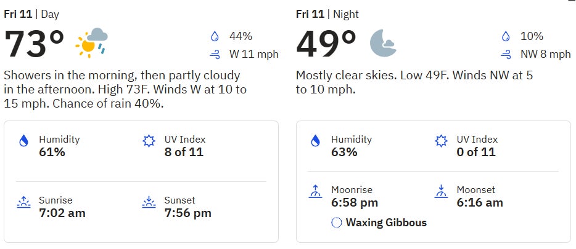Select the Fri 11 Night heading
This screenshot has width=576, height=249.
point(327,14)
